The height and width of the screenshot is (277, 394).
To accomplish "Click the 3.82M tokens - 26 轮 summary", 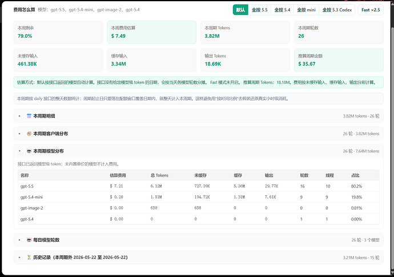I will coord(361,116).
